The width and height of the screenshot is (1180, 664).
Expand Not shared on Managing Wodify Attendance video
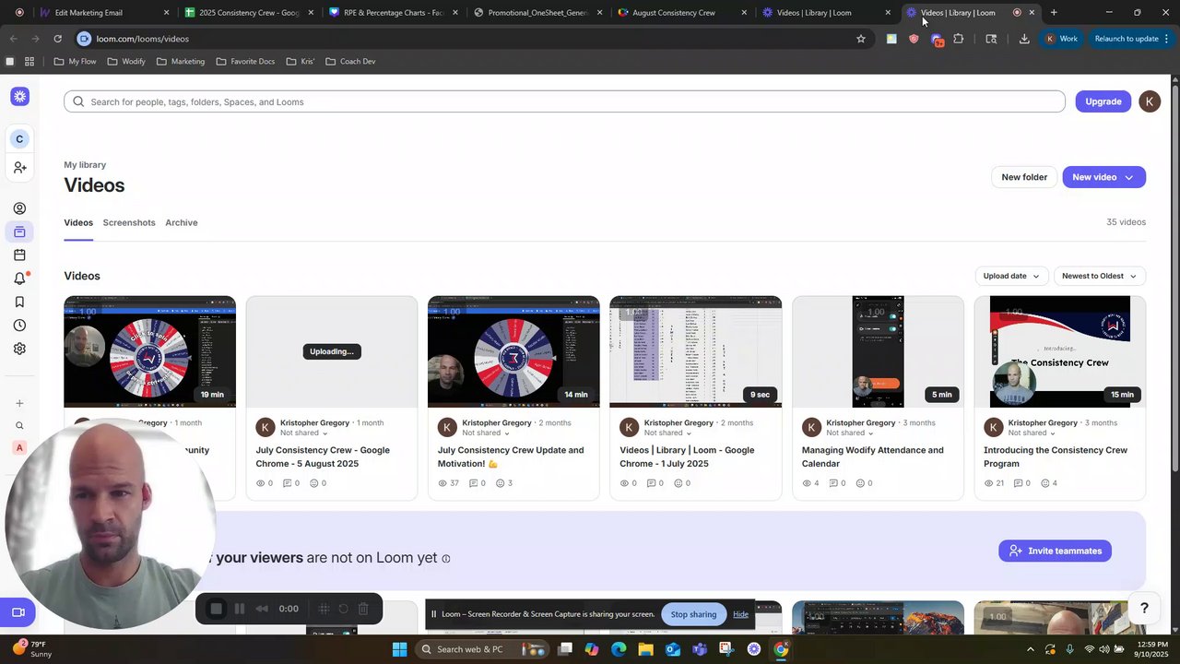(x=850, y=433)
